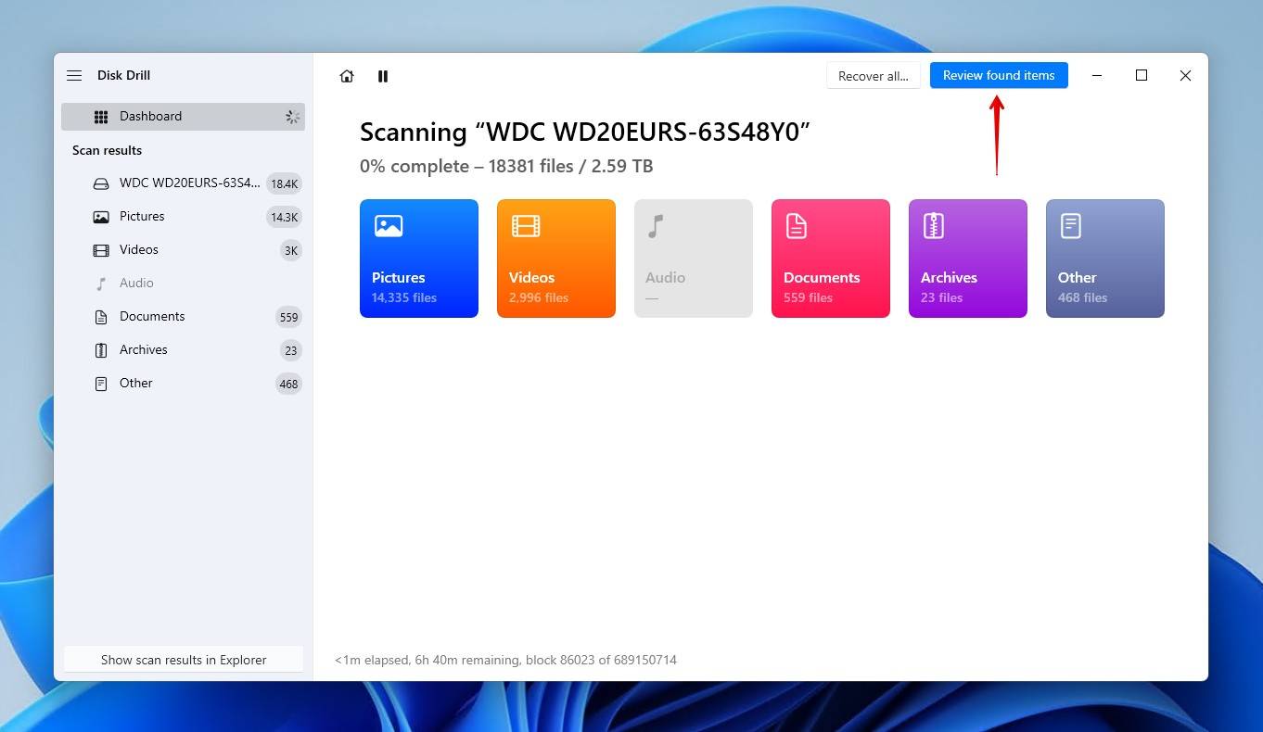Select Archives in the sidebar list

[x=183, y=350]
